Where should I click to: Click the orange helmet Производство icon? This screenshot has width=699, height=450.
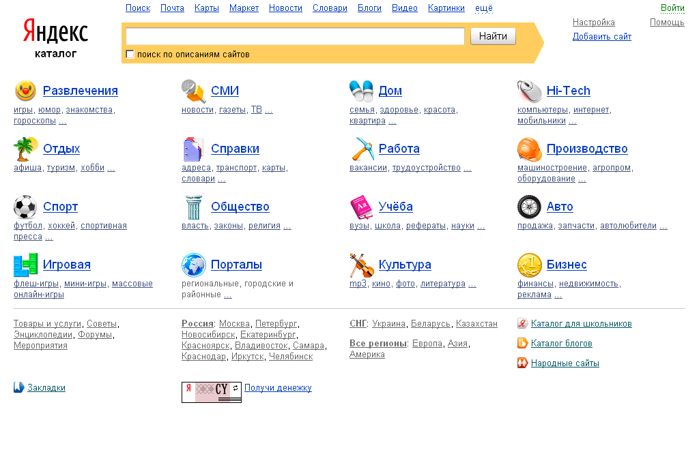click(x=530, y=149)
